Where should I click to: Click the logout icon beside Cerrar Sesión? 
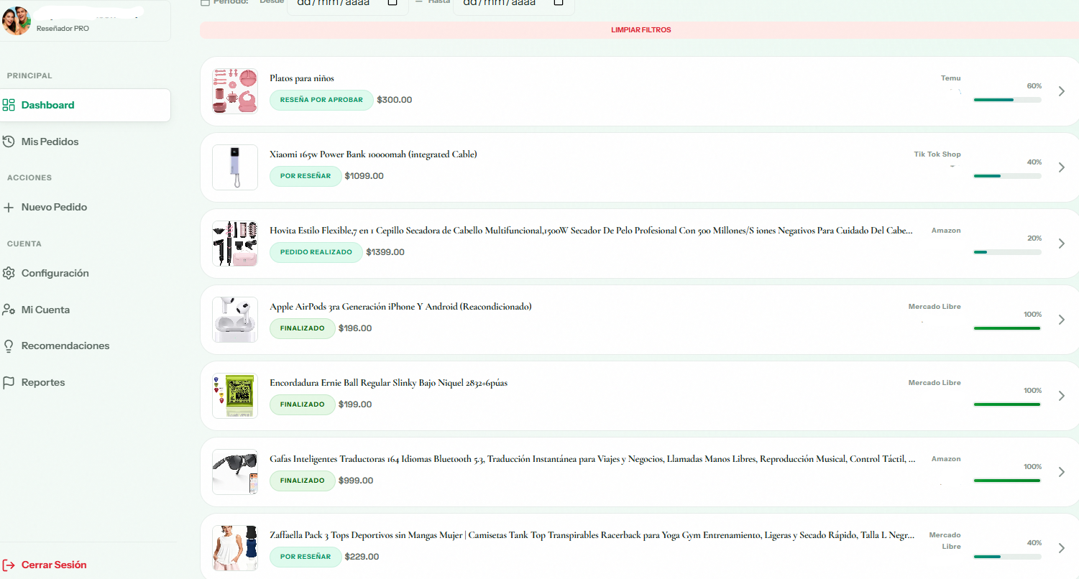(x=9, y=565)
